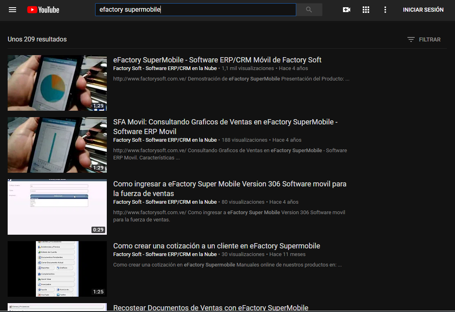
Task: Click 'Hace 11 meses' upload date
Action: [x=288, y=254]
